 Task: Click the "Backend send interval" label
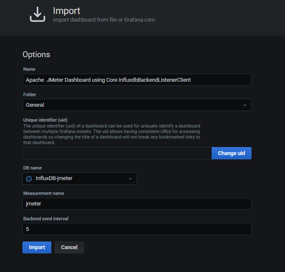pyautogui.click(x=45, y=219)
